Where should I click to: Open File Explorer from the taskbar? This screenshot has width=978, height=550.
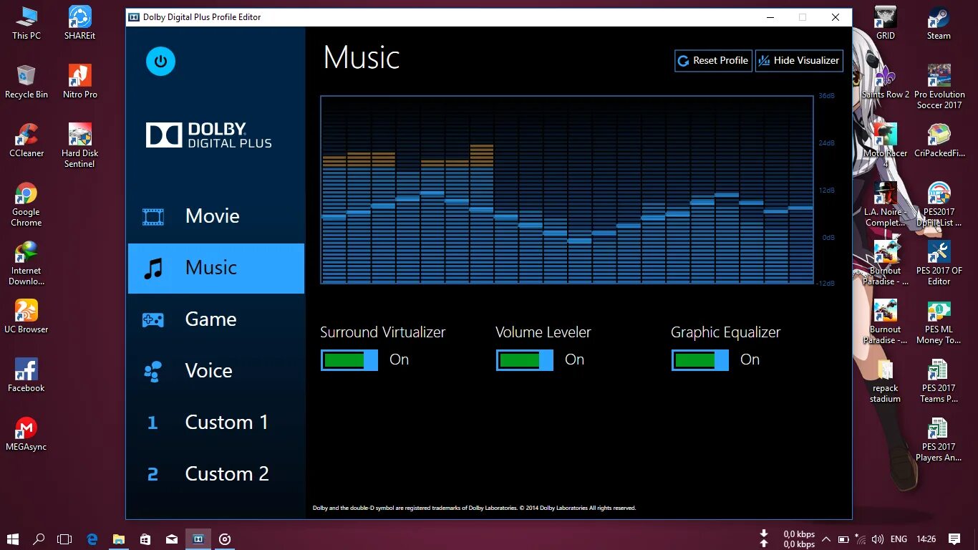pyautogui.click(x=119, y=539)
